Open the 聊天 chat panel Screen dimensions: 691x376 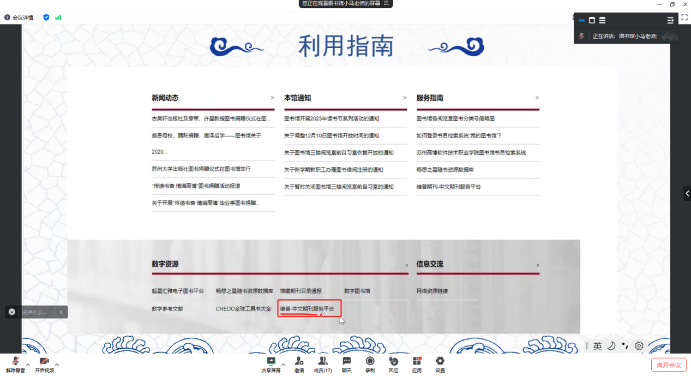(346, 361)
